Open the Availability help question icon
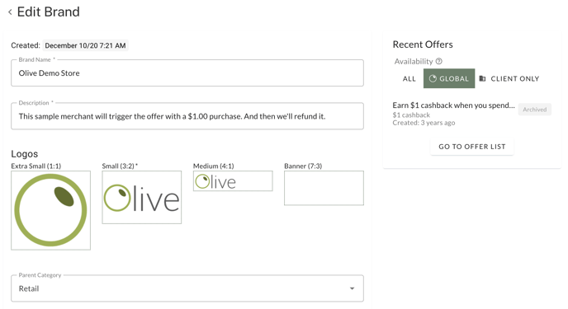This screenshot has width=568, height=309. (x=438, y=61)
